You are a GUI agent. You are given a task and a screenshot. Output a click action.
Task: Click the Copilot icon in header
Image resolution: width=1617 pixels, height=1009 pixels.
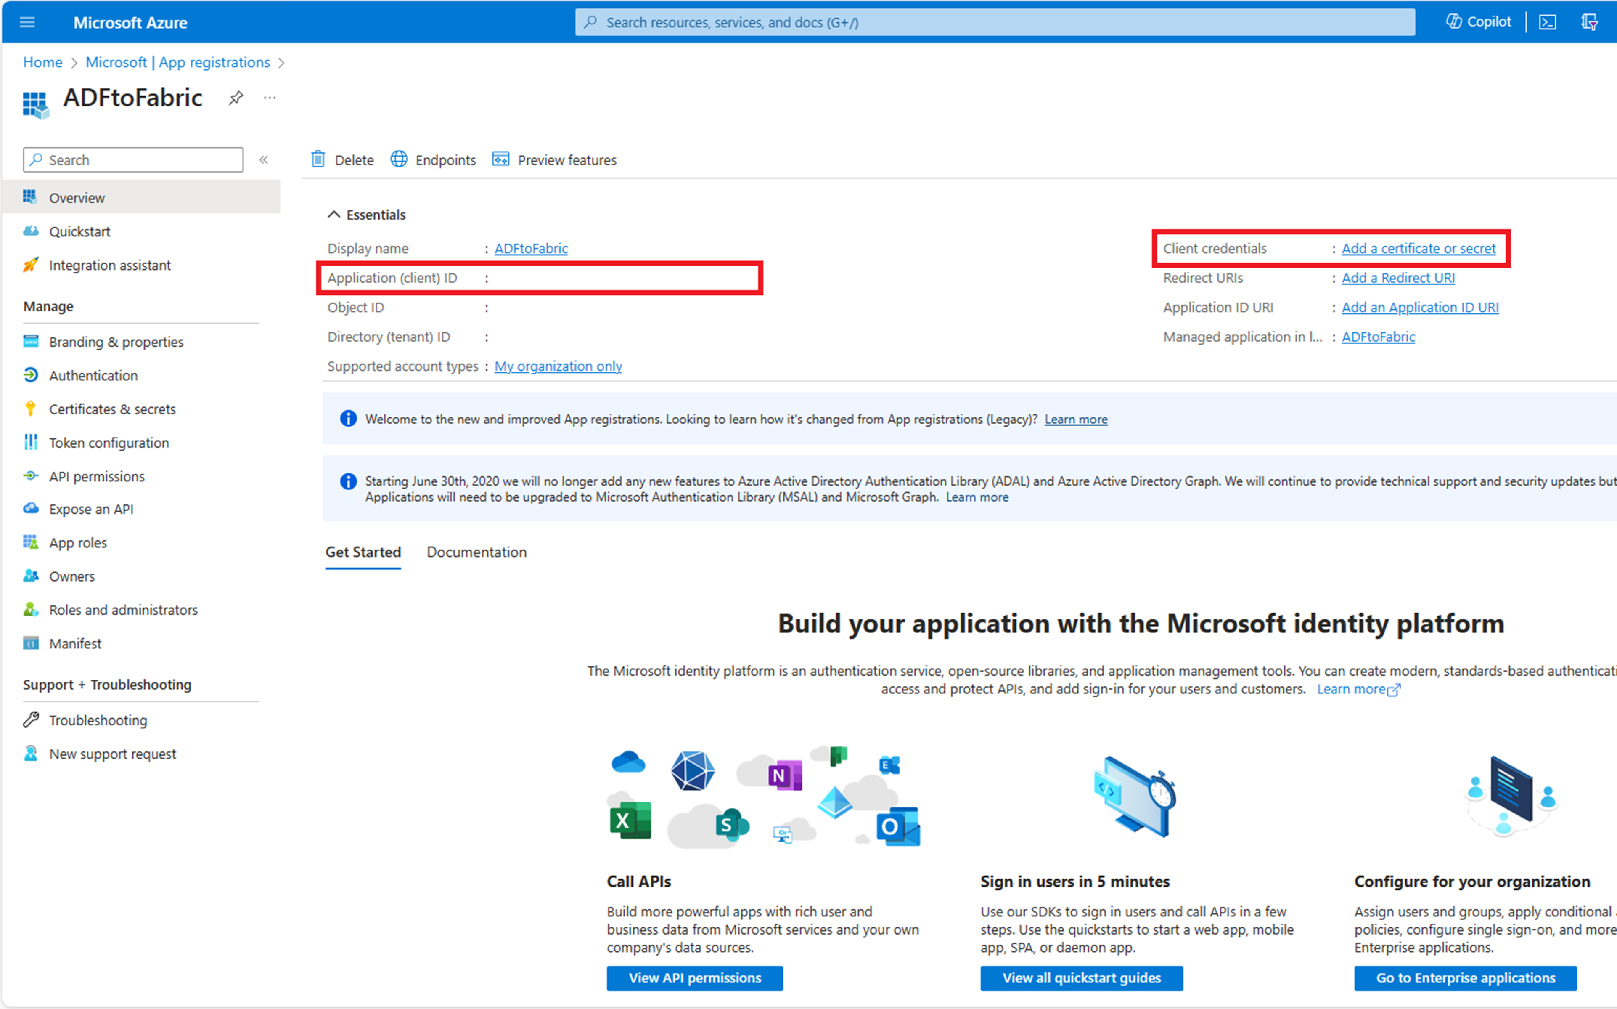1454,21
